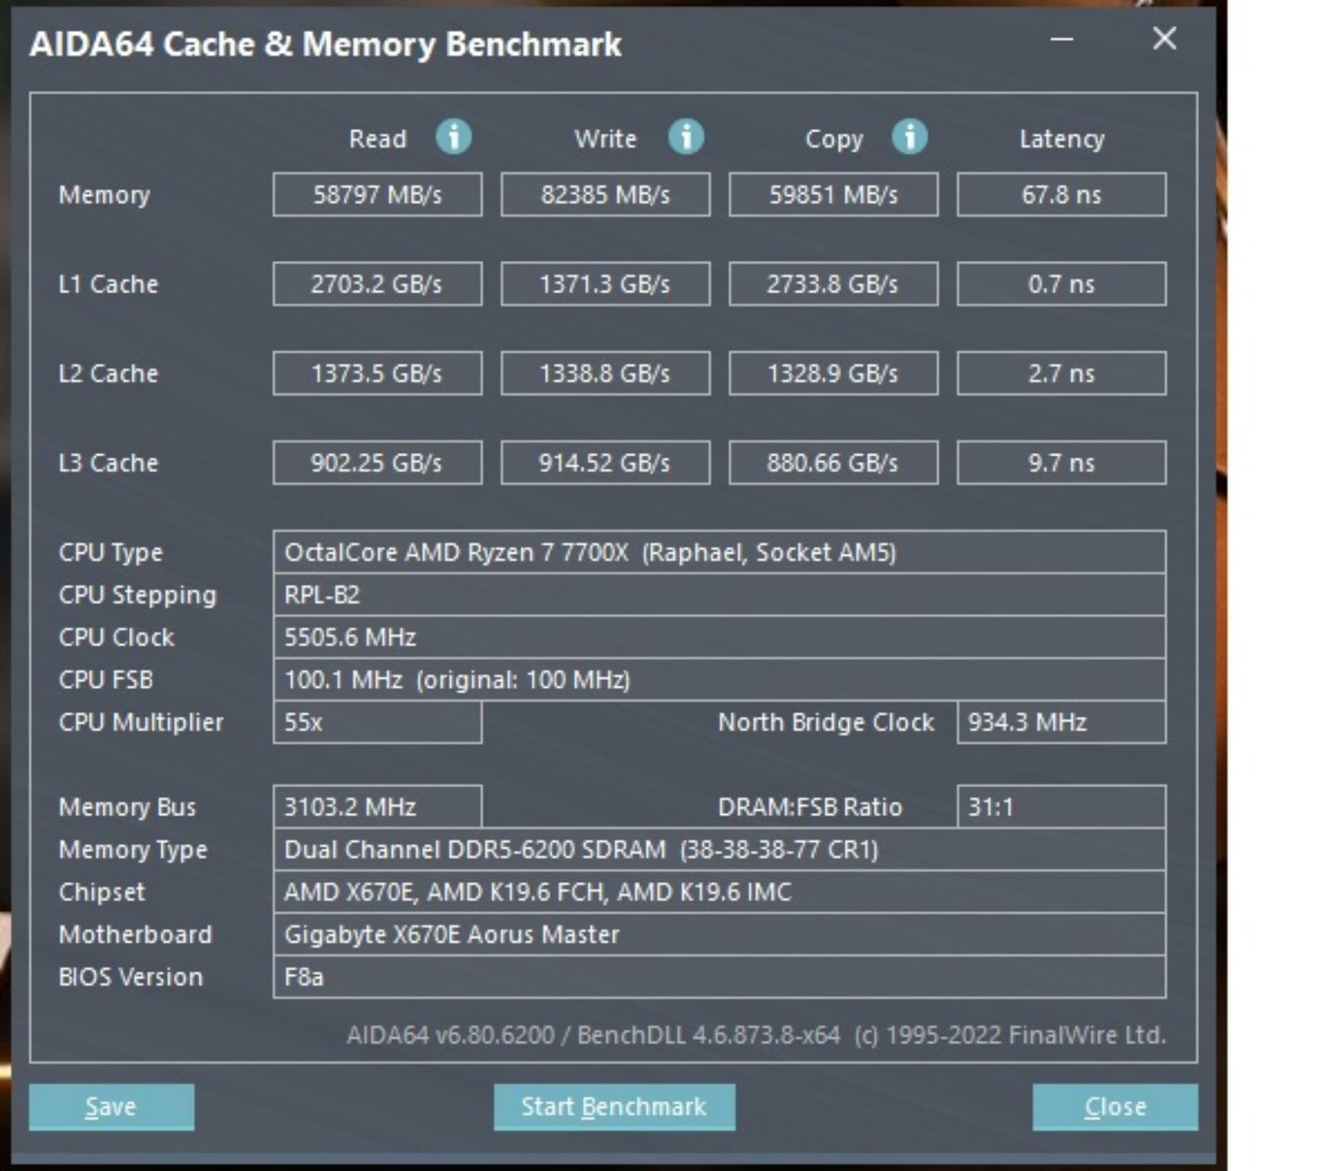
Task: Click the DRAM:FSB Ratio label
Action: point(810,807)
